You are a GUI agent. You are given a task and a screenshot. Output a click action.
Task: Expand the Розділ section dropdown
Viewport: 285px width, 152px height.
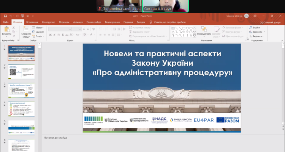(39, 36)
